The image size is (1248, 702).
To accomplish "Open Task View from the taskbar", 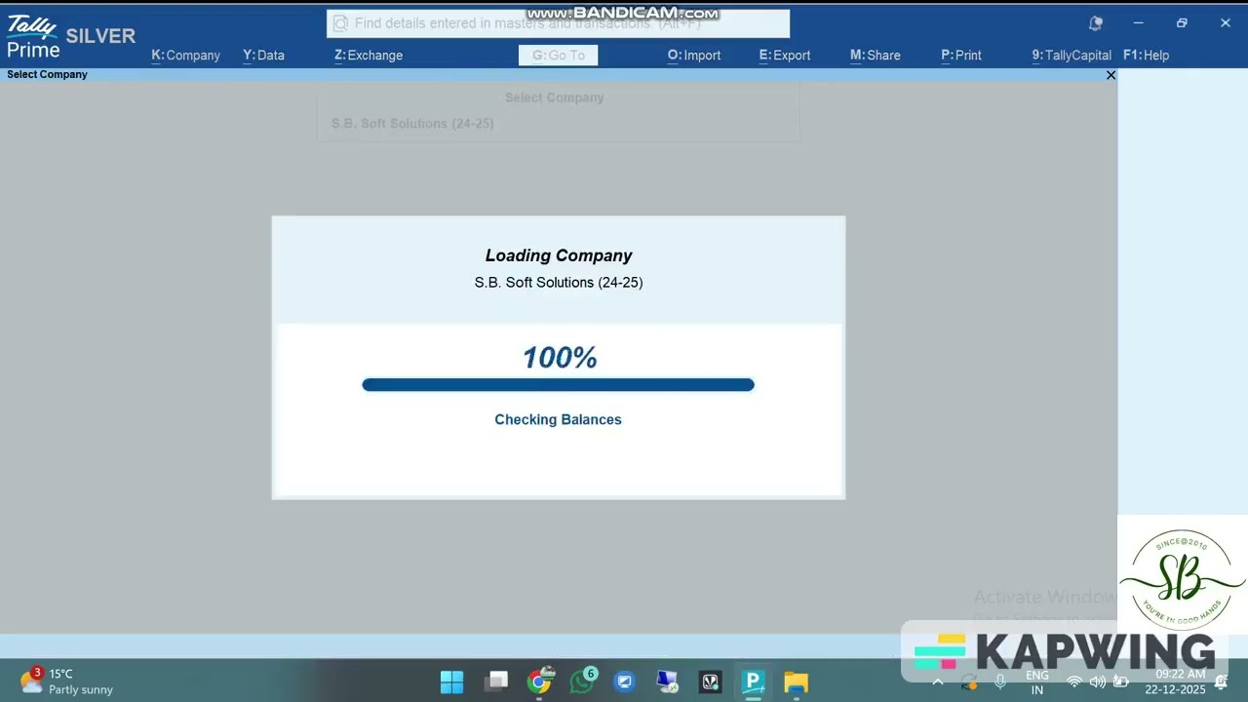I will point(497,682).
